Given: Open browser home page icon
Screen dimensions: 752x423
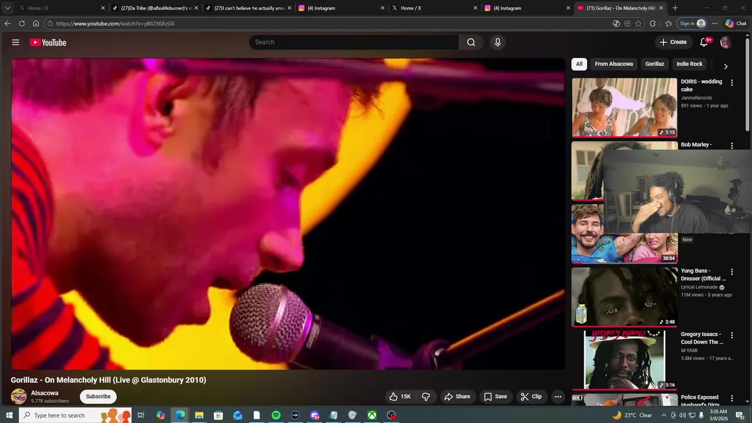Looking at the screenshot, I should pos(36,23).
